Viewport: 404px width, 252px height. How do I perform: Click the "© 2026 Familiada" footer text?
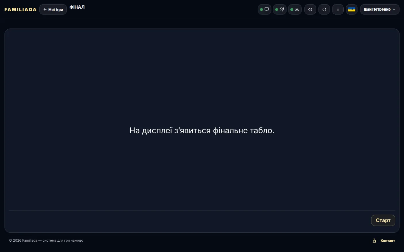click(x=23, y=240)
